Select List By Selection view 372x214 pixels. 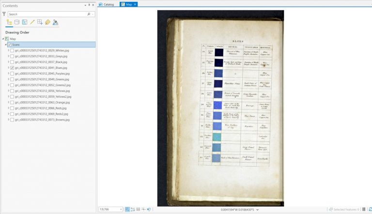25,22
